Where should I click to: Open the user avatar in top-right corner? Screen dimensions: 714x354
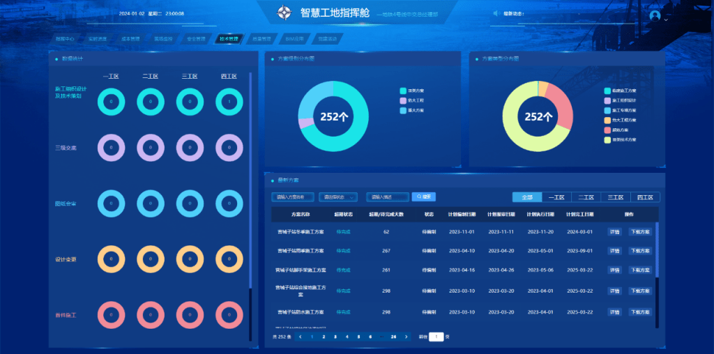point(655,15)
